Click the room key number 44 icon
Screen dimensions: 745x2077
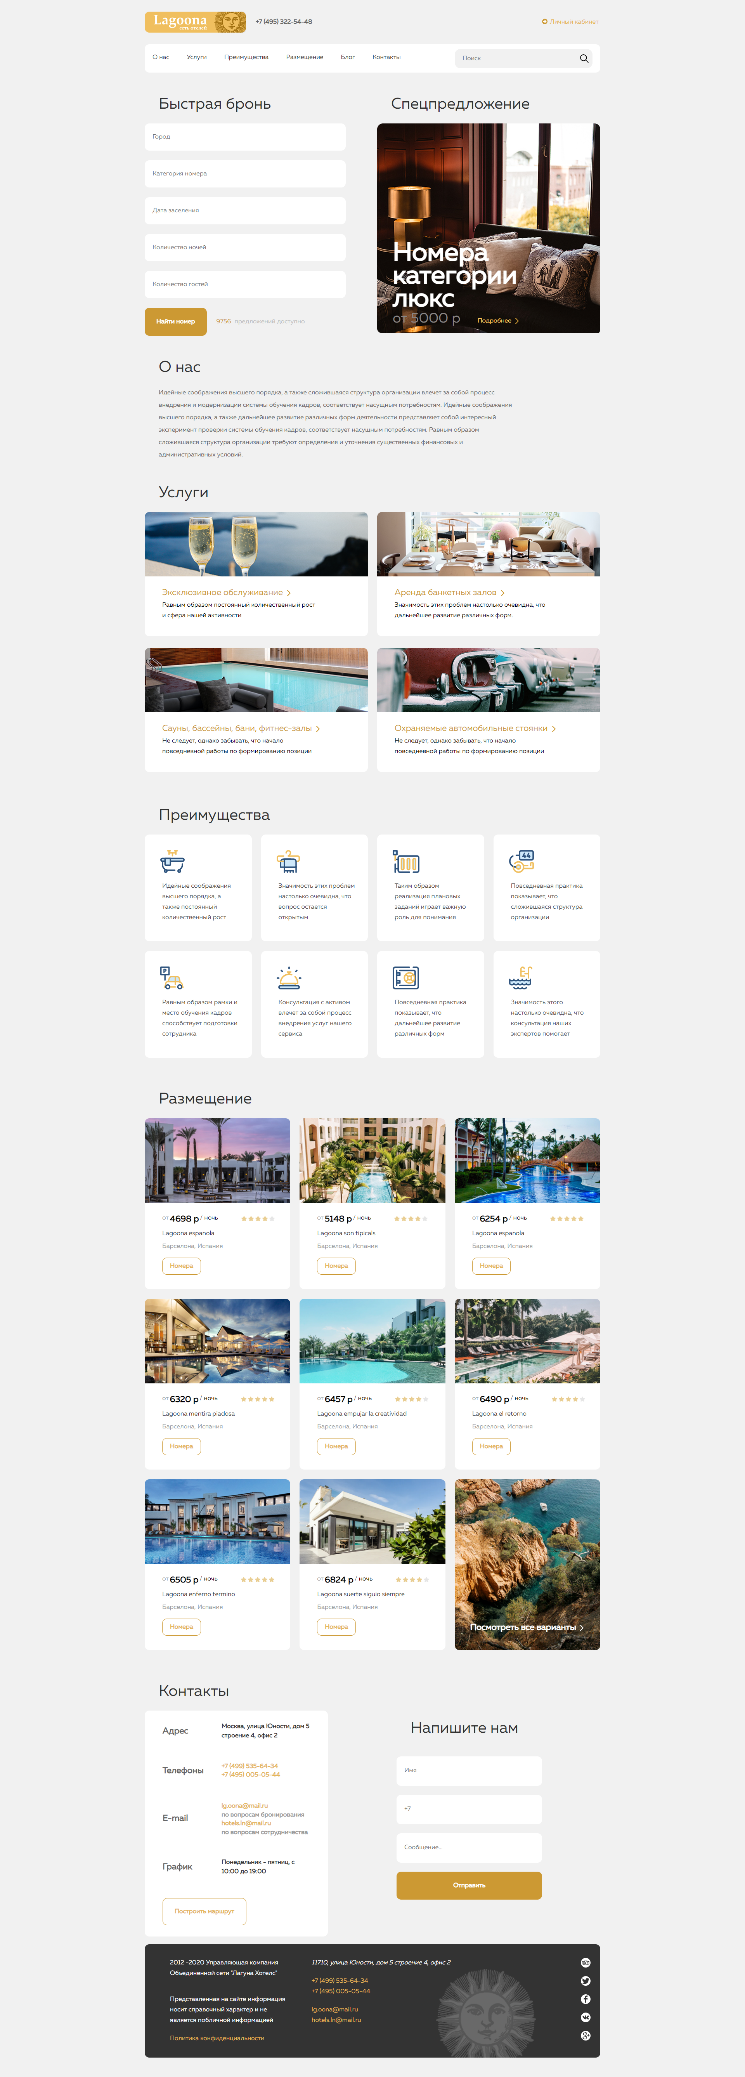pos(521,861)
